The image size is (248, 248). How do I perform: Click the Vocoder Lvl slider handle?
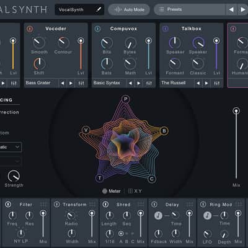click(81, 40)
